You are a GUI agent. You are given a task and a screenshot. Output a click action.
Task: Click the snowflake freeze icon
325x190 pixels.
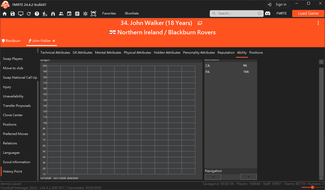(85, 14)
